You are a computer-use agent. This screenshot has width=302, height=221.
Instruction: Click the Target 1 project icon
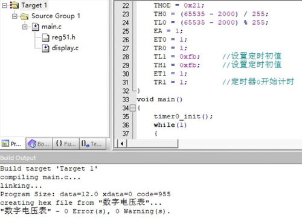[14, 5]
